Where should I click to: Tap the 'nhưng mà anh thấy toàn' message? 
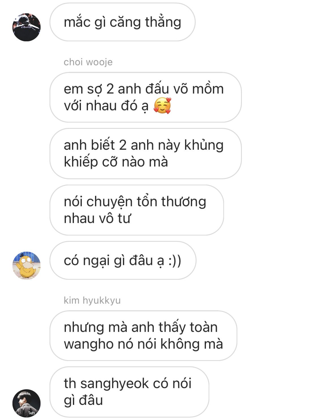click(x=143, y=335)
